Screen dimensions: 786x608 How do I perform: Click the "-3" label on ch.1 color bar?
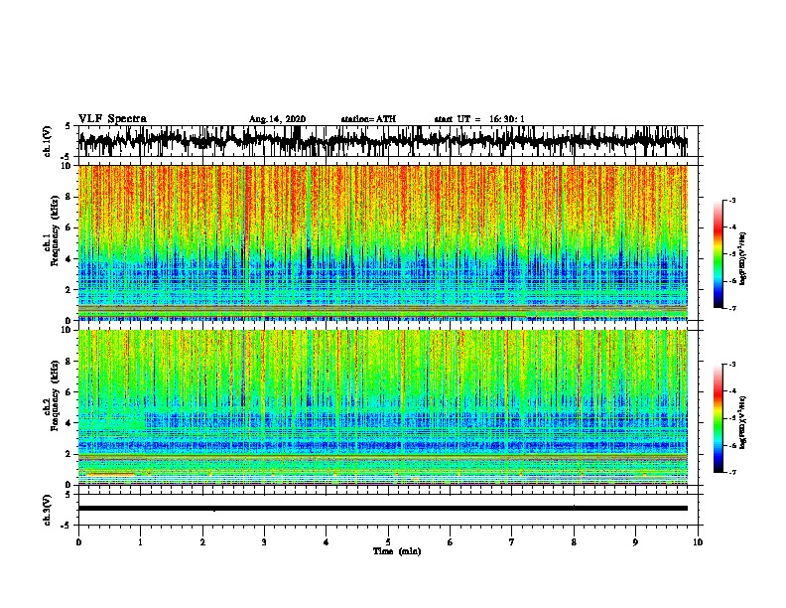coord(732,200)
